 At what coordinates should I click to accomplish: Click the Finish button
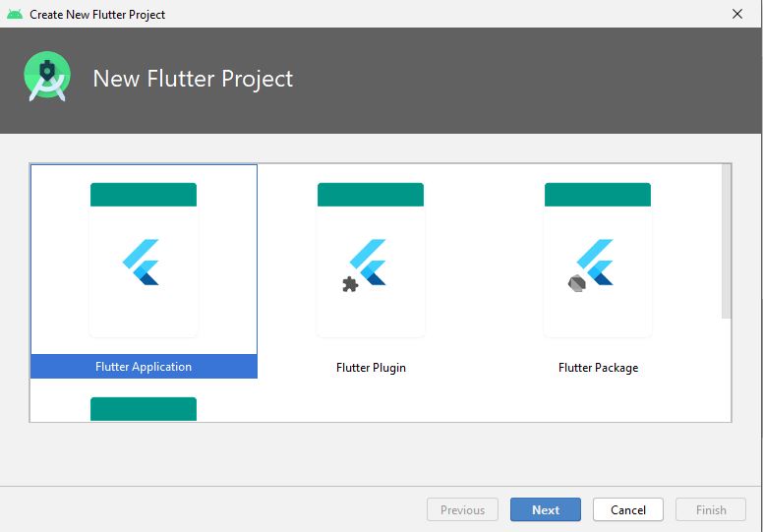pos(711,509)
